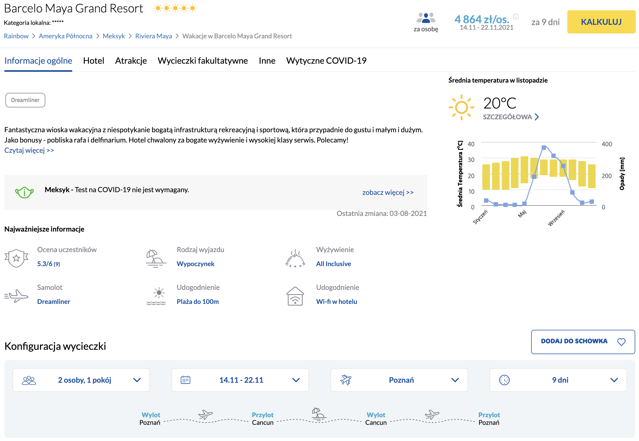The width and height of the screenshot is (639, 441).
Task: Click the yellow KALKULUJ button
Action: (601, 22)
